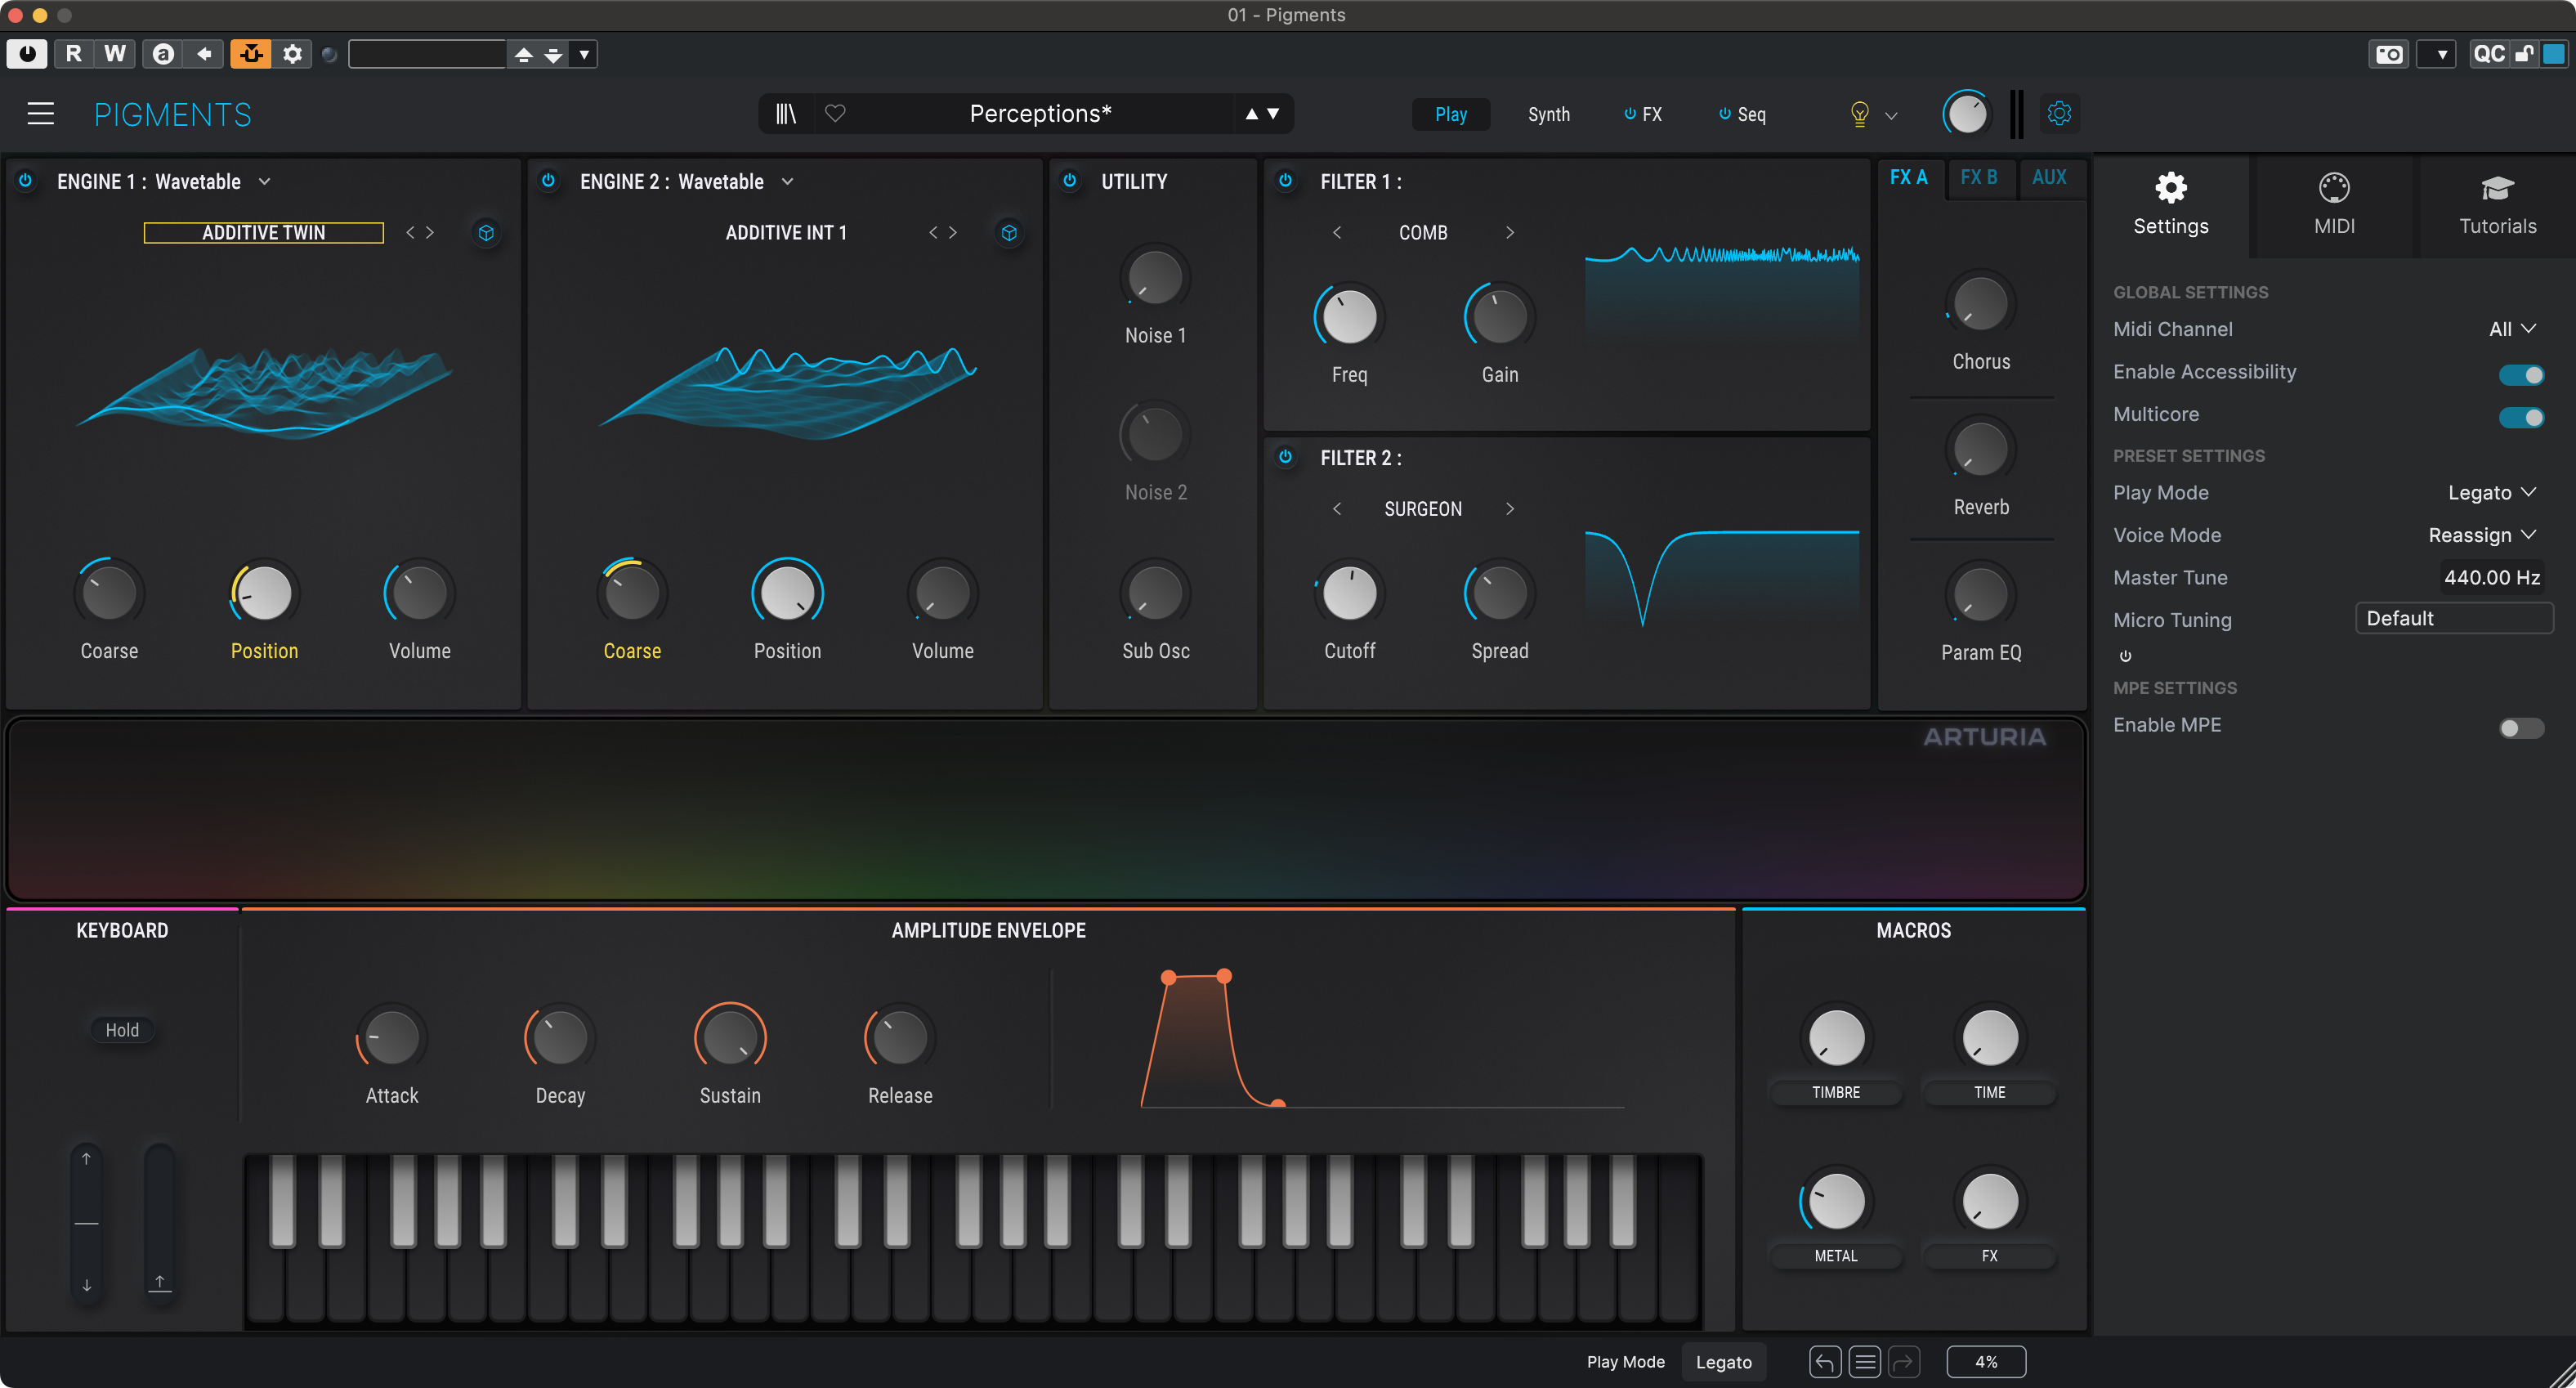Click the host camera snapshot icon
The image size is (2576, 1388).
coord(2390,54)
